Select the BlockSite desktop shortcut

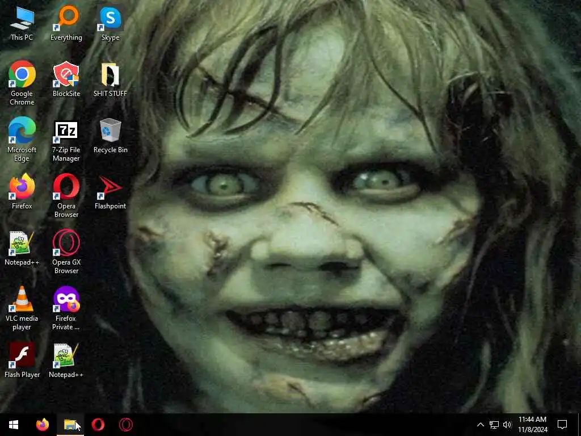[66, 79]
